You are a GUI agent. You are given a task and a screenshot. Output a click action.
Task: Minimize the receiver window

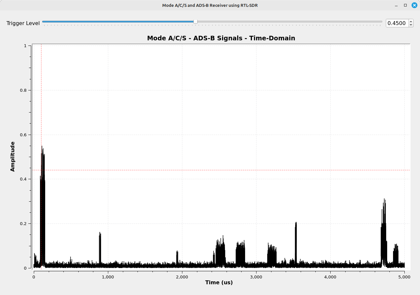[x=396, y=5]
